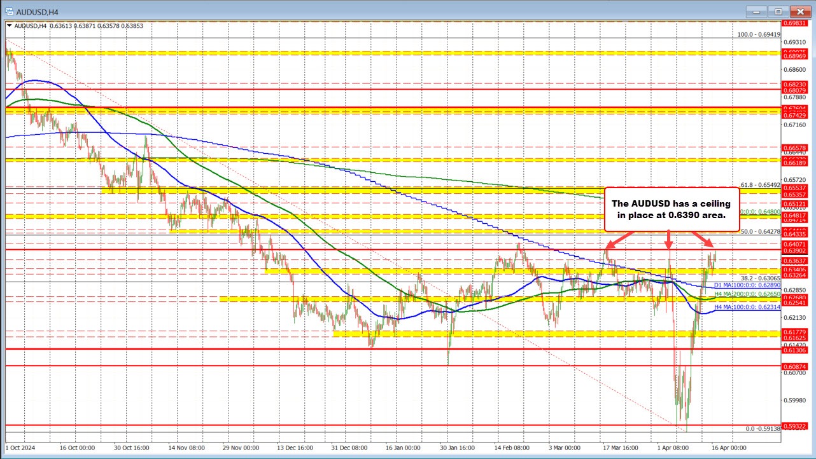
Task: Click the red 0.59322 price tag
Action: [x=796, y=425]
